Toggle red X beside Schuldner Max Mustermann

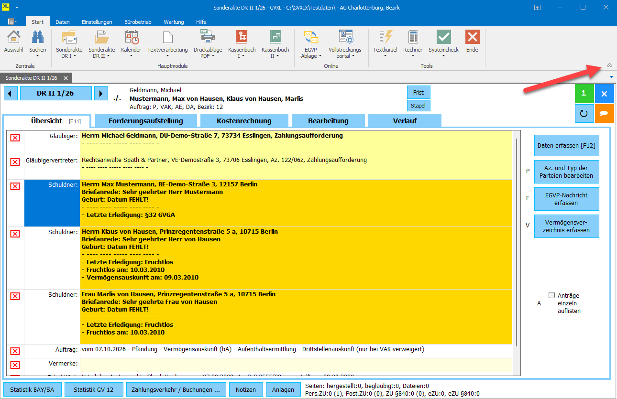coord(15,186)
